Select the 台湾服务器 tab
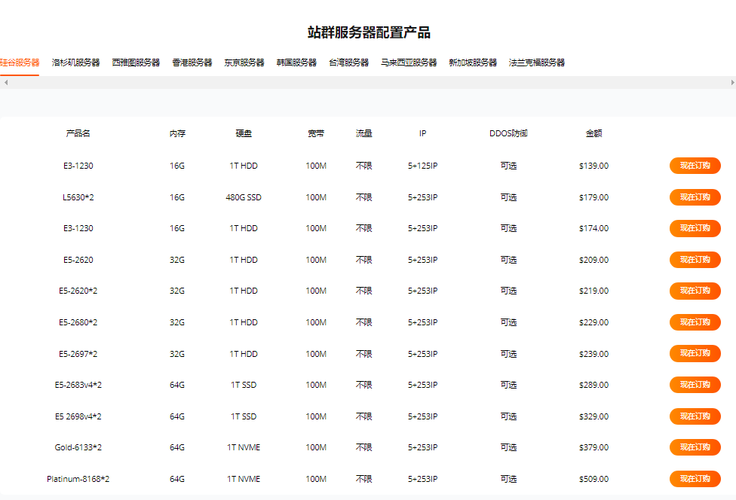The image size is (736, 500). 348,62
